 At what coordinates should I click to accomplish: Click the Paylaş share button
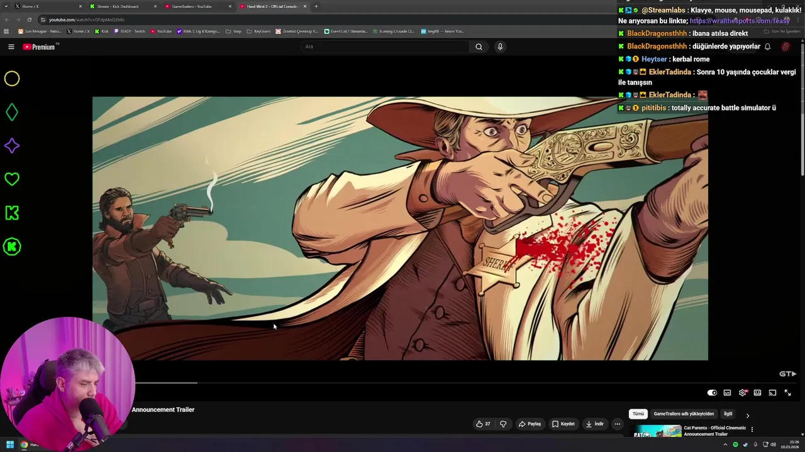tap(530, 424)
